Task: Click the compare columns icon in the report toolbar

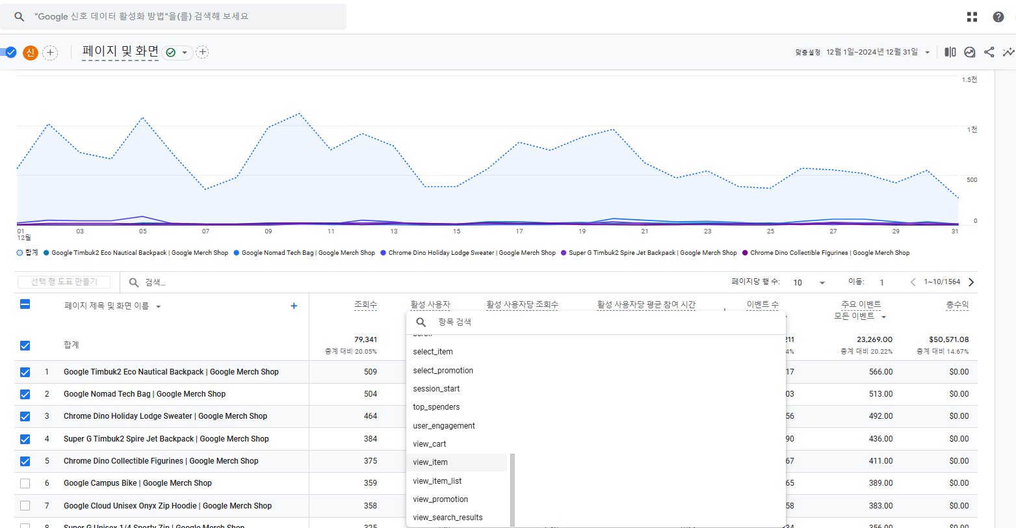Action: click(x=950, y=52)
